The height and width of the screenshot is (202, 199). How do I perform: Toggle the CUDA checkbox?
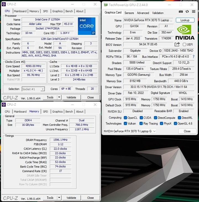point(141,118)
